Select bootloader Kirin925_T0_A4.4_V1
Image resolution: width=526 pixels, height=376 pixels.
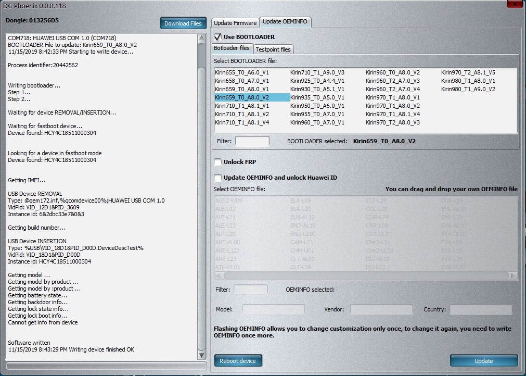pos(317,81)
